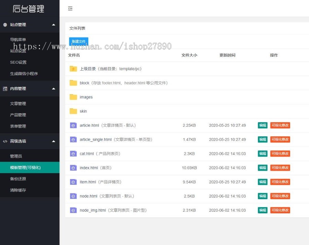Click the 更新时间 column header
The height and width of the screenshot is (245, 309).
(x=227, y=55)
